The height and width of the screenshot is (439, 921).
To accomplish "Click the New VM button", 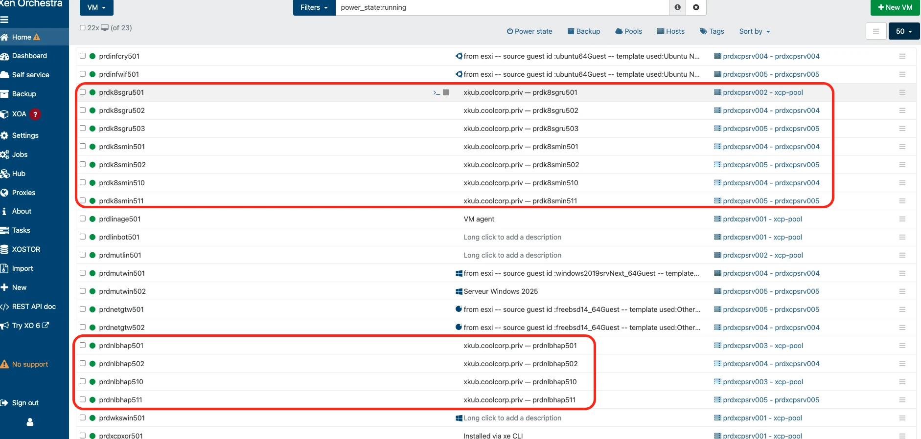I will pyautogui.click(x=895, y=7).
